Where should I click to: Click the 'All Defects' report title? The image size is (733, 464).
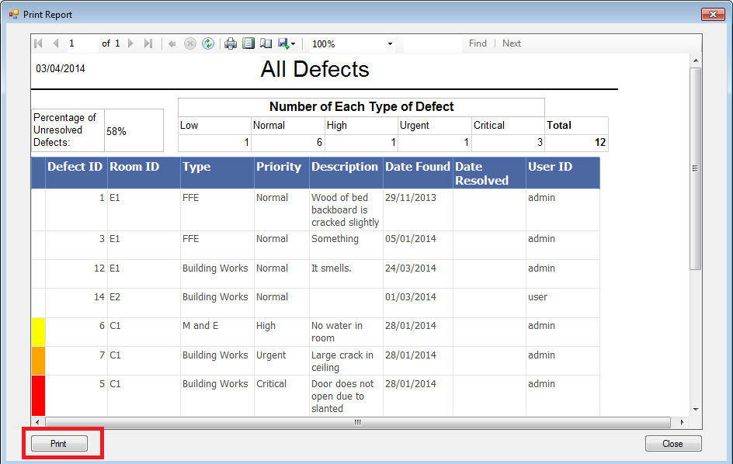point(314,69)
